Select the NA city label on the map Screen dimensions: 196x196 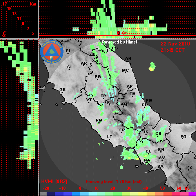(x=147, y=160)
